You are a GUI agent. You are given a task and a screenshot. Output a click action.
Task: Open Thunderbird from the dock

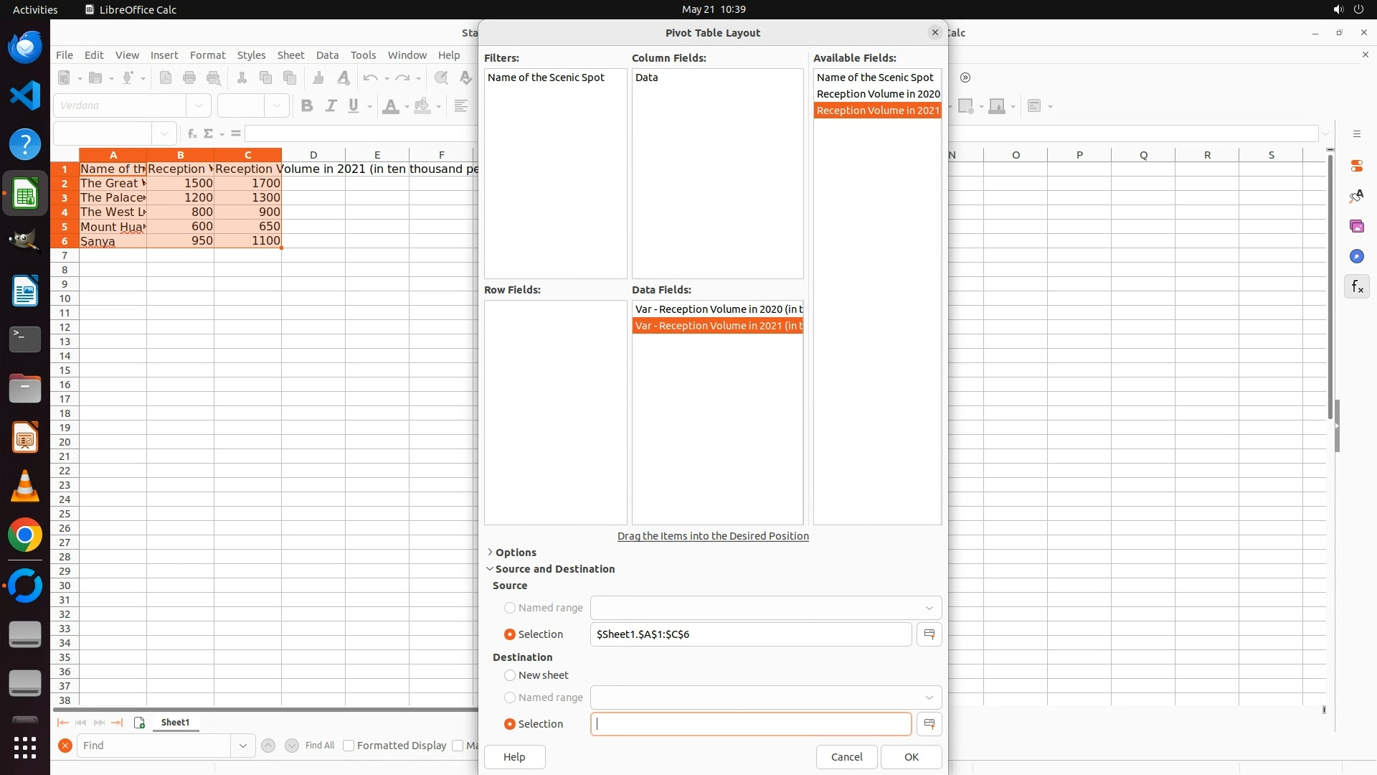pos(25,47)
